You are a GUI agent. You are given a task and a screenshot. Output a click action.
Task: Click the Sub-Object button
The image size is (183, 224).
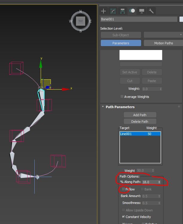tap(121, 35)
